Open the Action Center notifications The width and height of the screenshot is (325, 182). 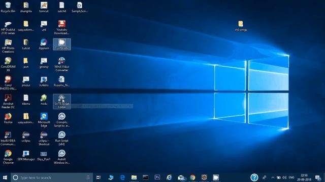click(318, 177)
